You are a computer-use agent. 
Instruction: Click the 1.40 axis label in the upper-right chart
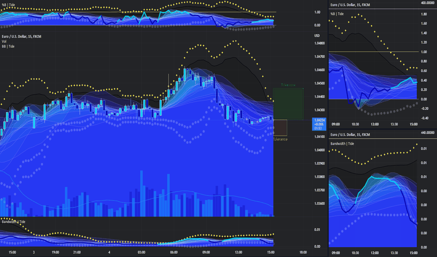coord(423,33)
